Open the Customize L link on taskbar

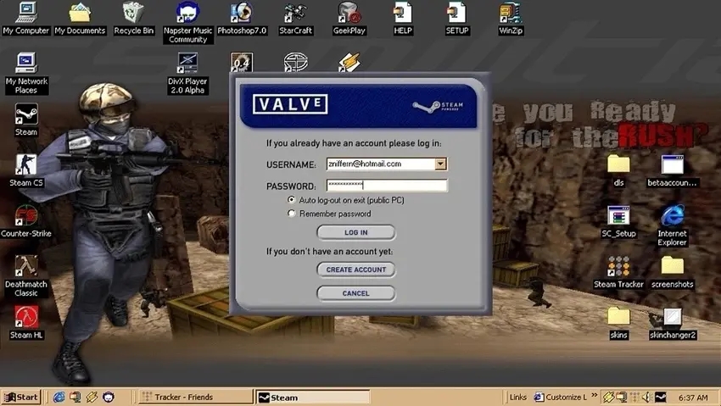(561, 397)
